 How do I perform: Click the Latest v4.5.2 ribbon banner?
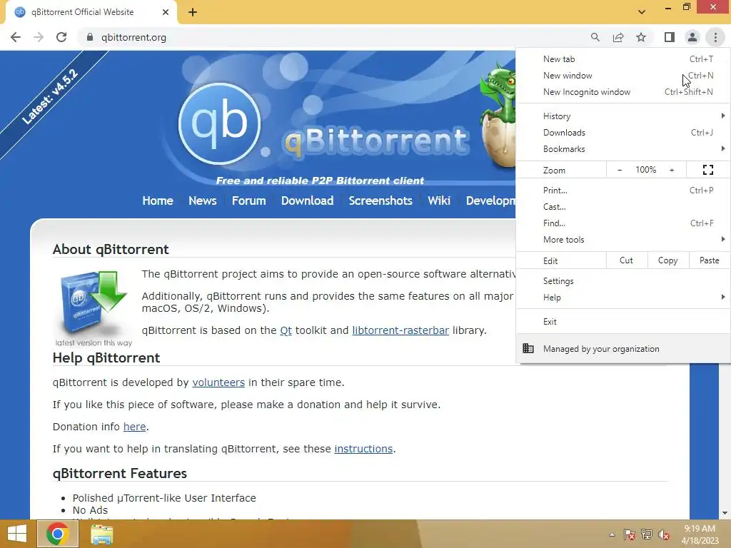click(x=50, y=97)
